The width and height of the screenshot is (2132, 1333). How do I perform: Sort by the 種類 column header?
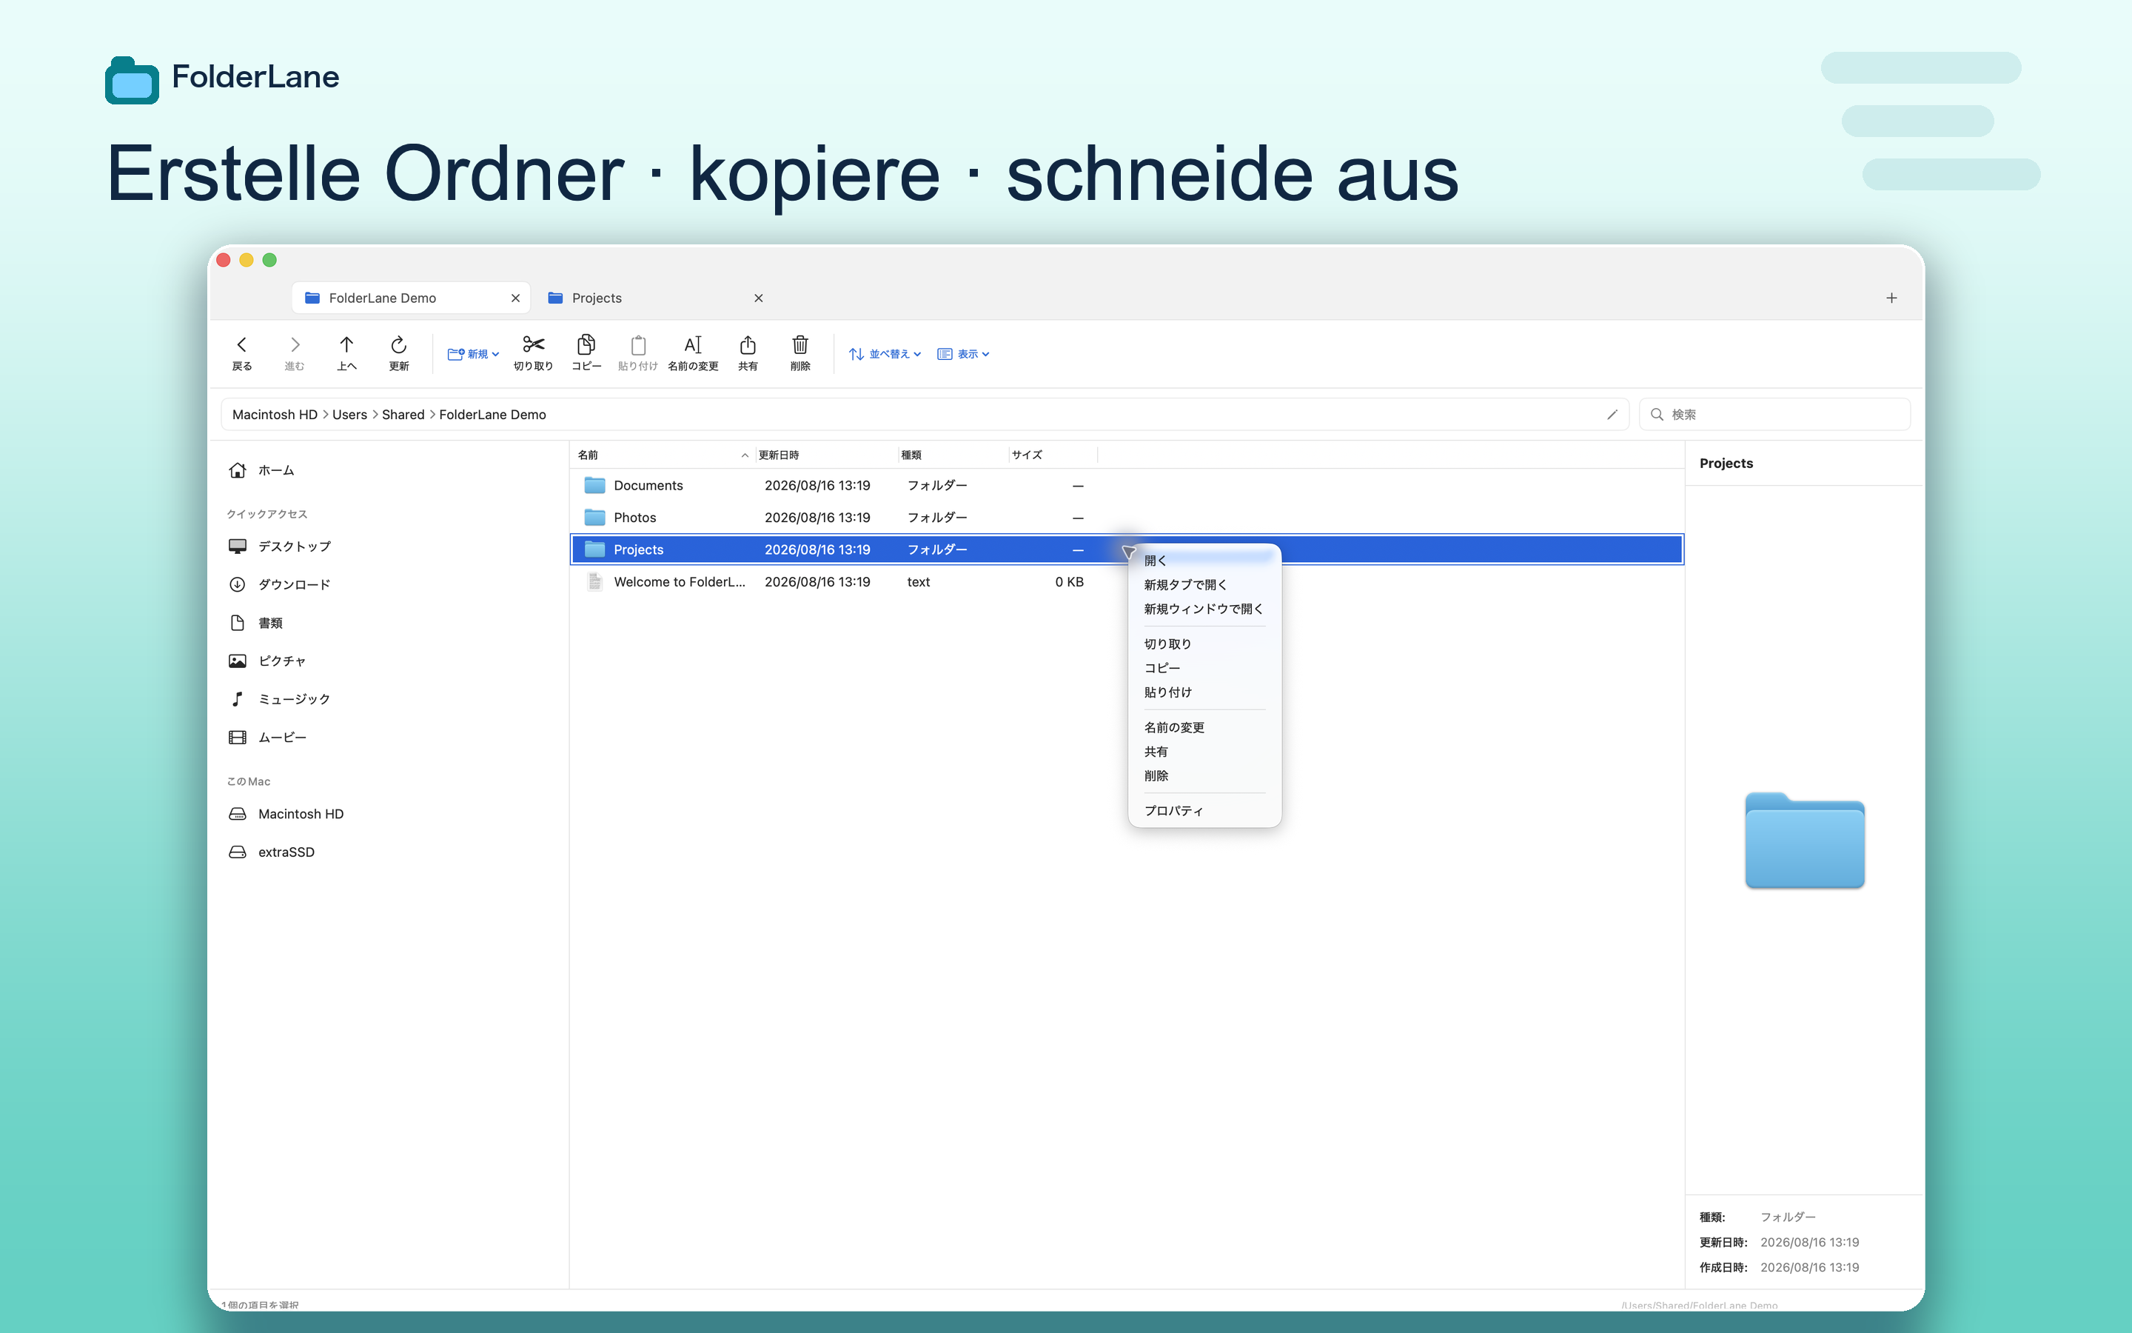click(953, 455)
